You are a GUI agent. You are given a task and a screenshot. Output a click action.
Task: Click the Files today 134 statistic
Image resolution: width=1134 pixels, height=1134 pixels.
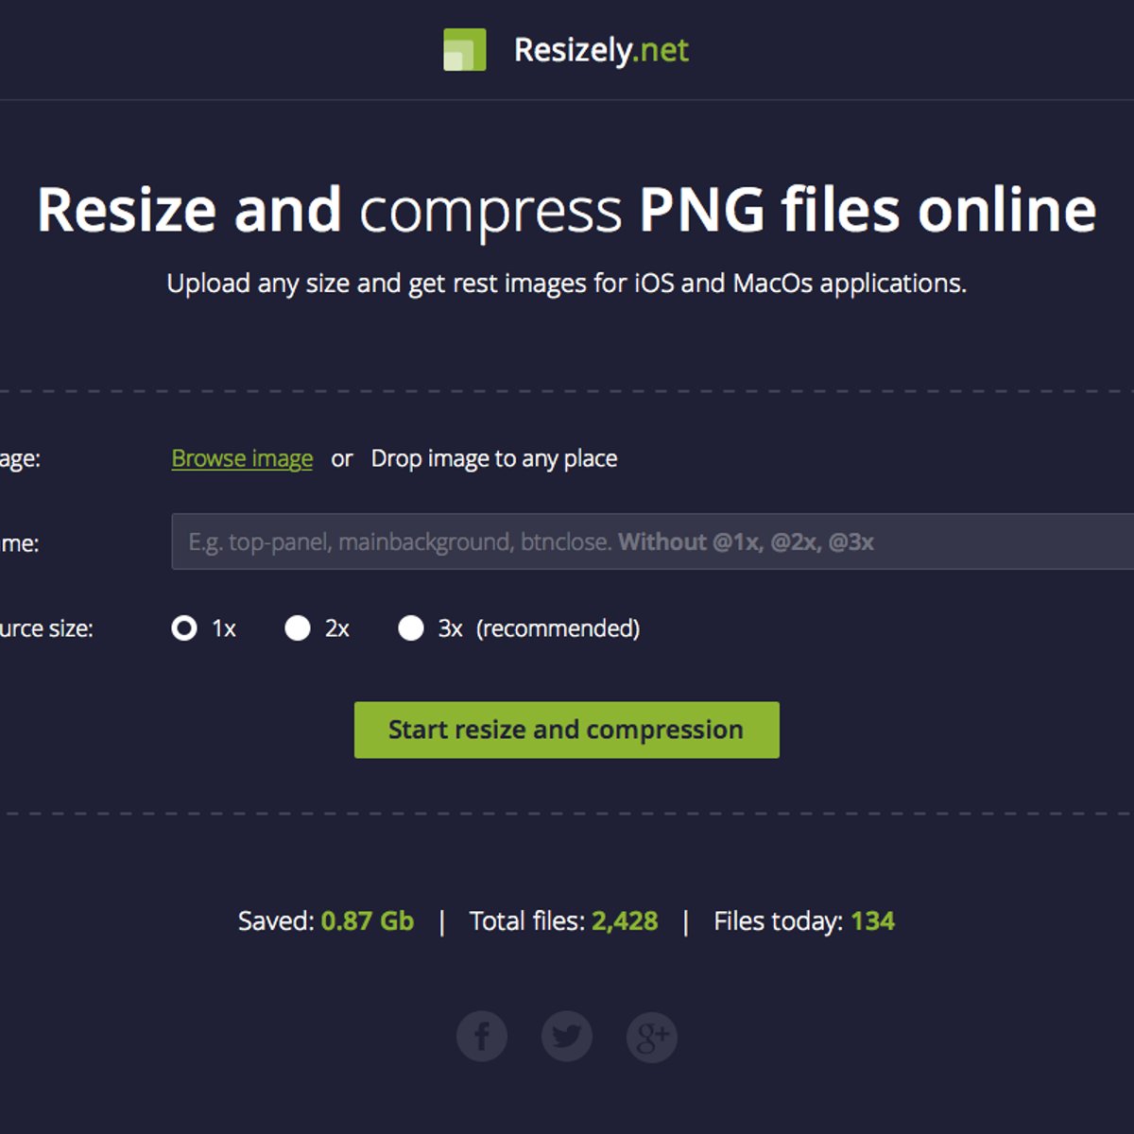[x=803, y=921]
